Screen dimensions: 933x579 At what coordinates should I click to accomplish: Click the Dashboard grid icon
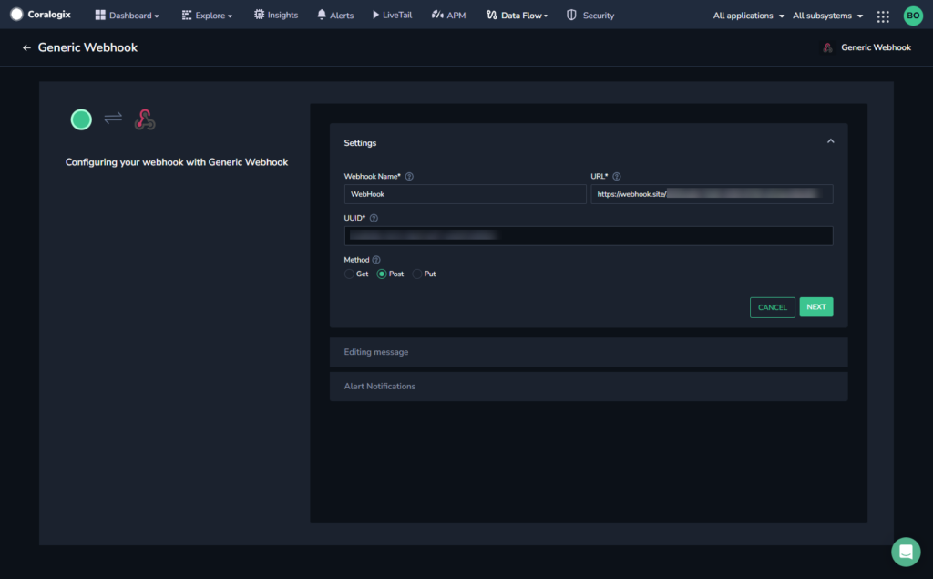(x=100, y=15)
